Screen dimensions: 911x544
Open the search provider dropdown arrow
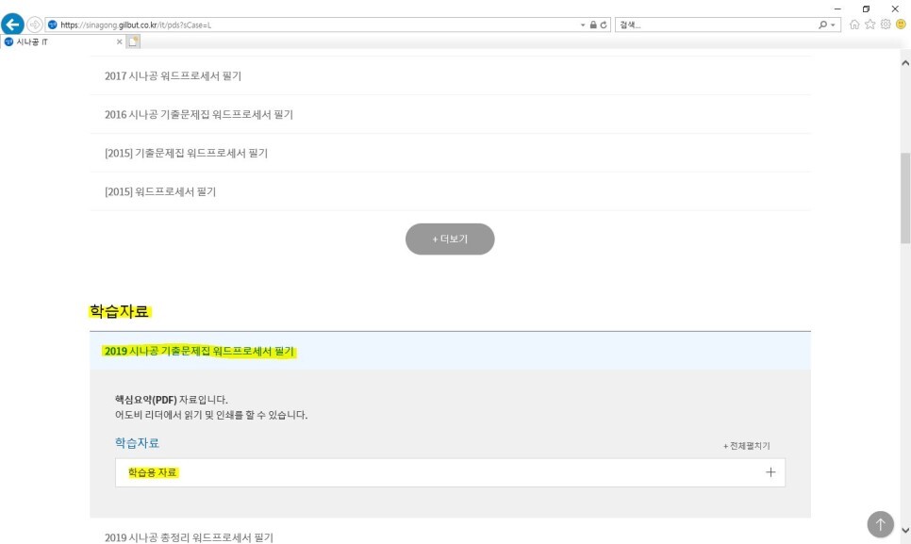833,25
